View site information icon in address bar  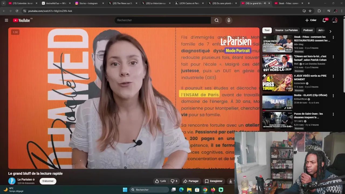(25, 11)
